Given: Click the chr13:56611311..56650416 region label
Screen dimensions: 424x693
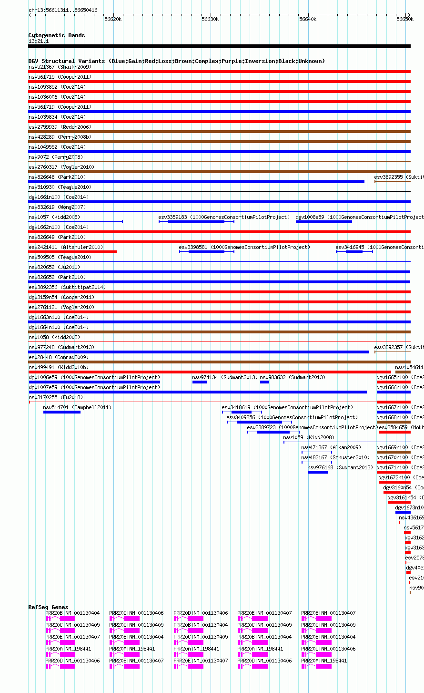Looking at the screenshot, I should coord(63,10).
